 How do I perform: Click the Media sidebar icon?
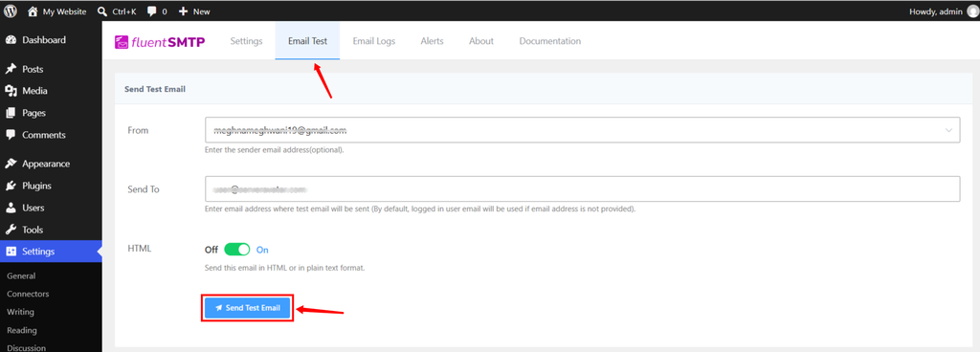[x=11, y=91]
